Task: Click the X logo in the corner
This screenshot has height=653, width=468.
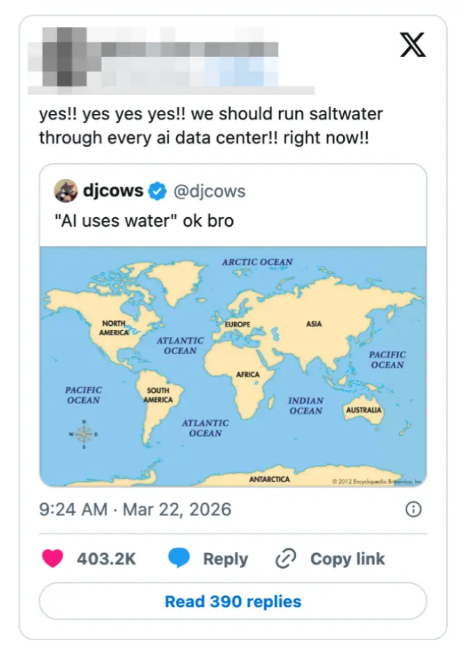Action: pos(413,45)
